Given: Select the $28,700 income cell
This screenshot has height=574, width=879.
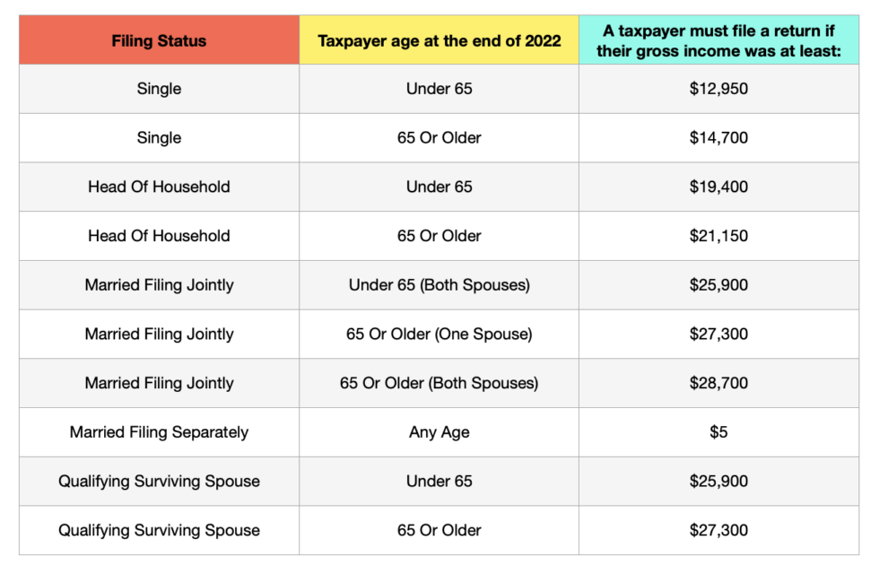Looking at the screenshot, I should [718, 383].
